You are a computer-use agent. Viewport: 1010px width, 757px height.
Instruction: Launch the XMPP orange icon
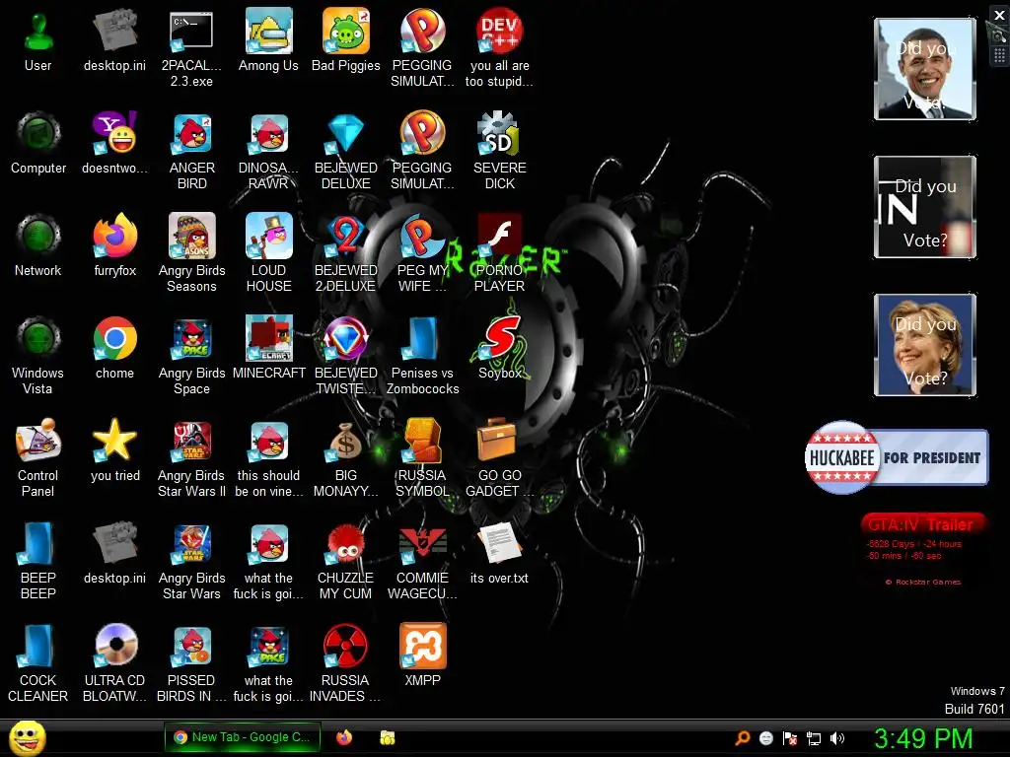click(x=422, y=655)
